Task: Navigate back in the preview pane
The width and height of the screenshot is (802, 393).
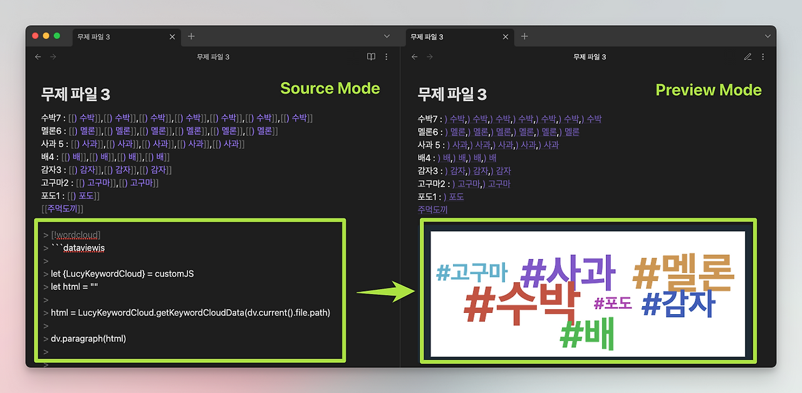Action: (x=414, y=57)
